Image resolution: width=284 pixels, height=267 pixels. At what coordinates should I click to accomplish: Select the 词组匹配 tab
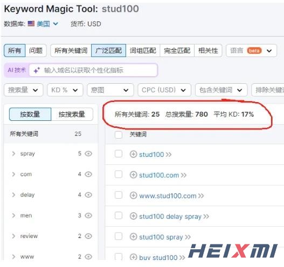[x=143, y=50]
